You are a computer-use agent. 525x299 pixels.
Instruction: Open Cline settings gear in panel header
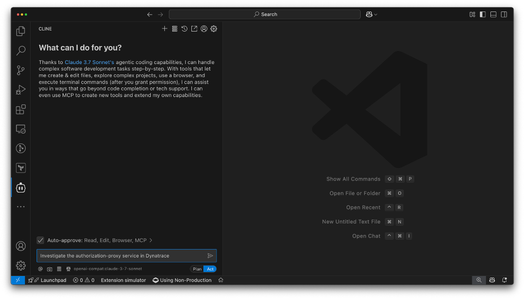[214, 29]
